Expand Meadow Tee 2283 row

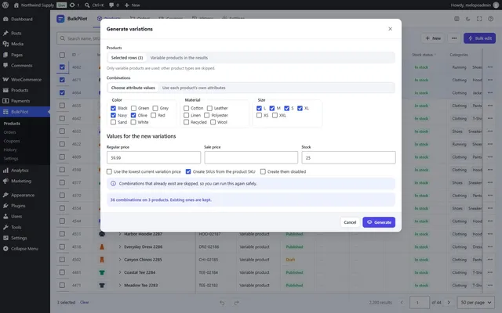click(x=120, y=285)
